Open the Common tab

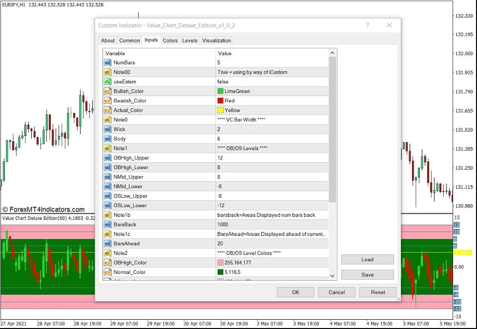coord(129,40)
